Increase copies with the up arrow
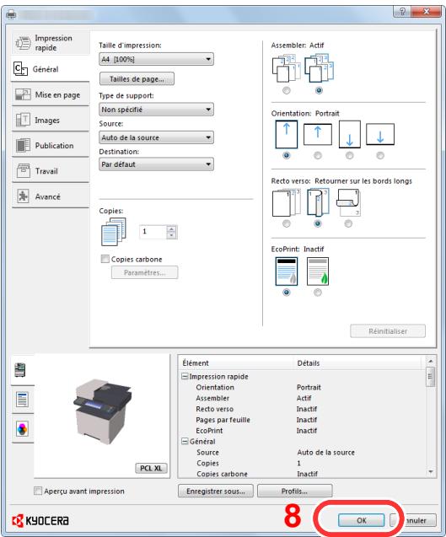This screenshot has width=446, height=537. pos(172,228)
